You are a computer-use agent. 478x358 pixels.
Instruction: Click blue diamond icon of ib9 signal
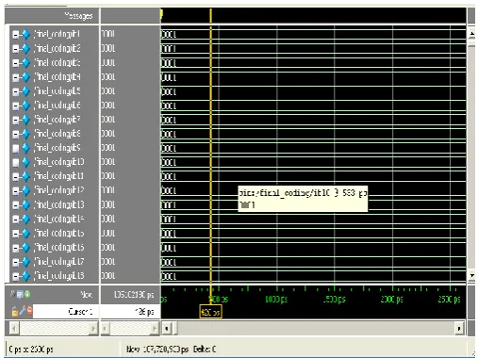(26, 148)
